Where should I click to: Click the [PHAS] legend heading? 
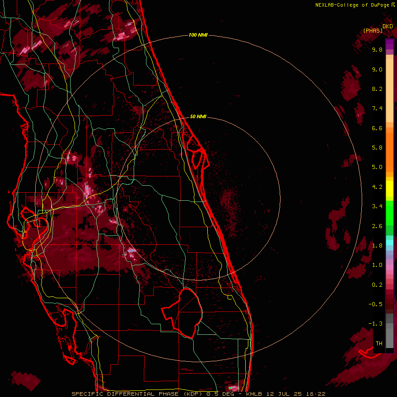(373, 30)
